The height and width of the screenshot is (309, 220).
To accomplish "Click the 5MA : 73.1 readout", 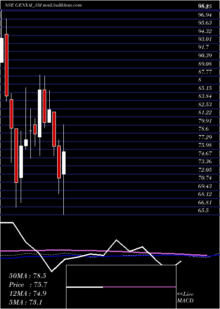I will (x=26, y=302).
